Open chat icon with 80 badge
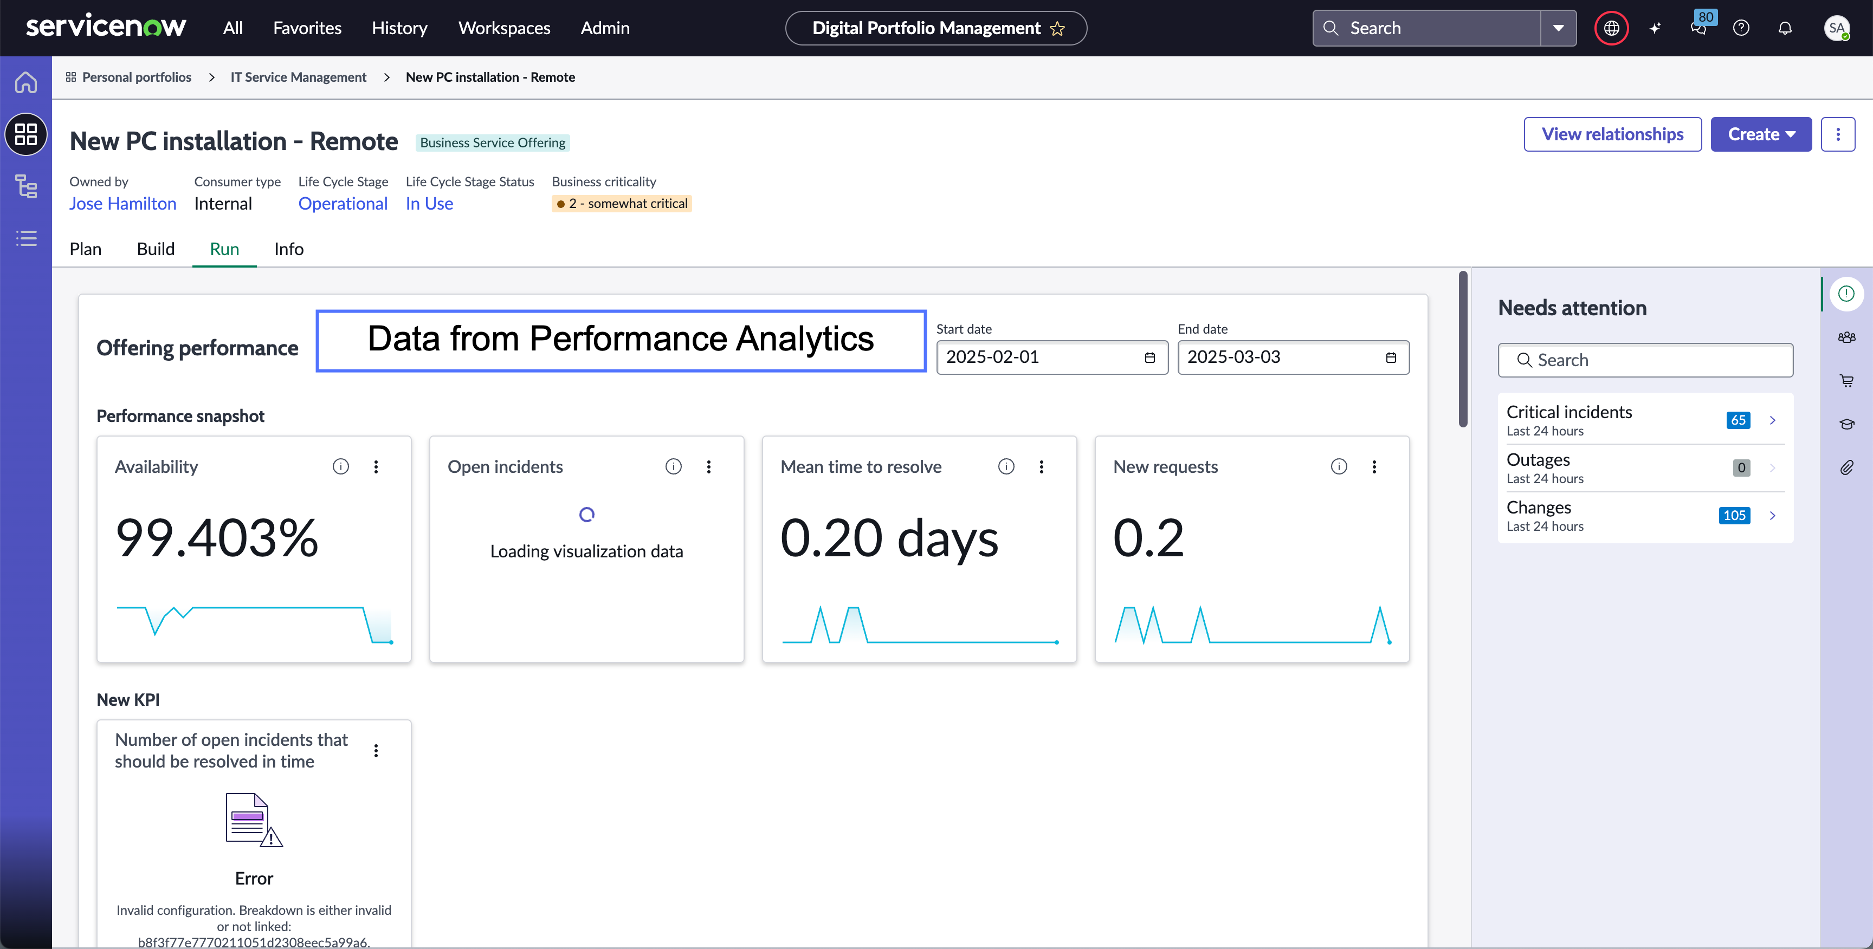The image size is (1873, 949). coord(1698,28)
